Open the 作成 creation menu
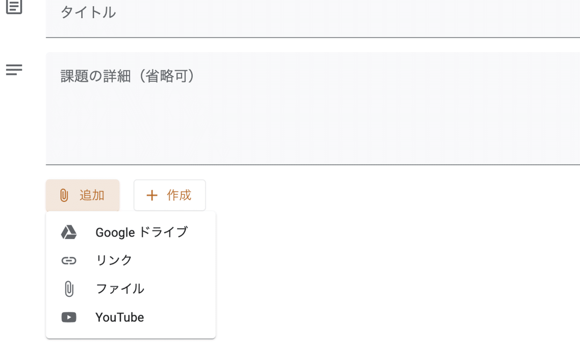Screen dimensions: 580x349 [x=170, y=195]
